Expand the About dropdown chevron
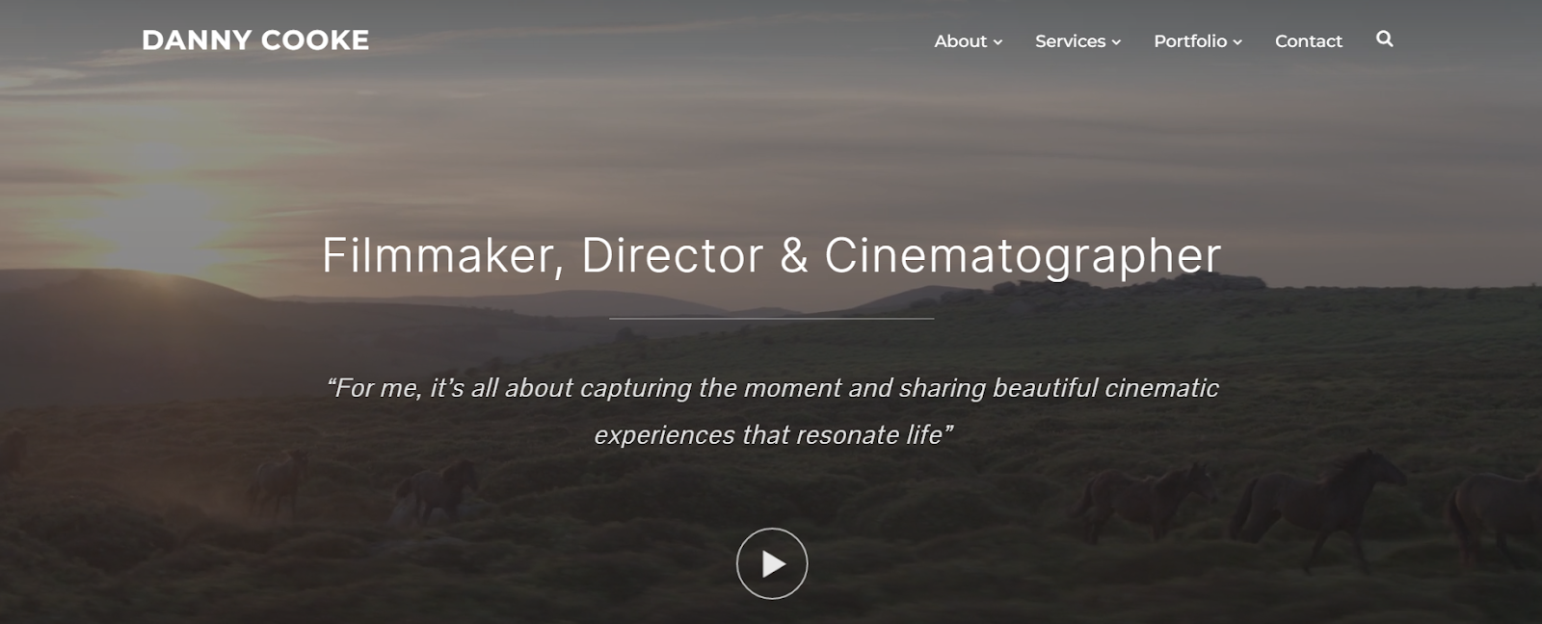This screenshot has width=1542, height=624. coord(997,42)
